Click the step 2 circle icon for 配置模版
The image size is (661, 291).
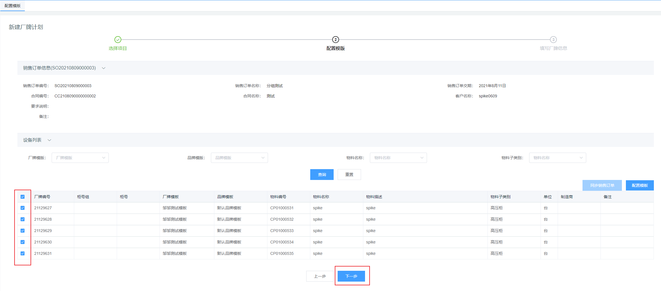(x=335, y=40)
